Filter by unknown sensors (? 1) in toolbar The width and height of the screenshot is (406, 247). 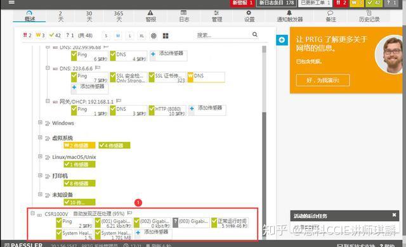coord(70,35)
